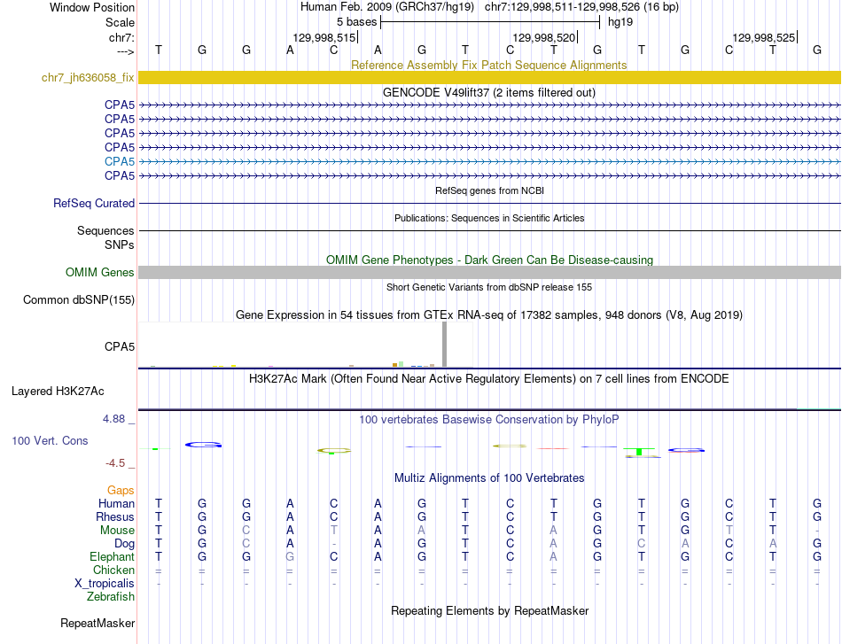Click the Scale label
Viewport: 842px width, 644px height.
(120, 22)
